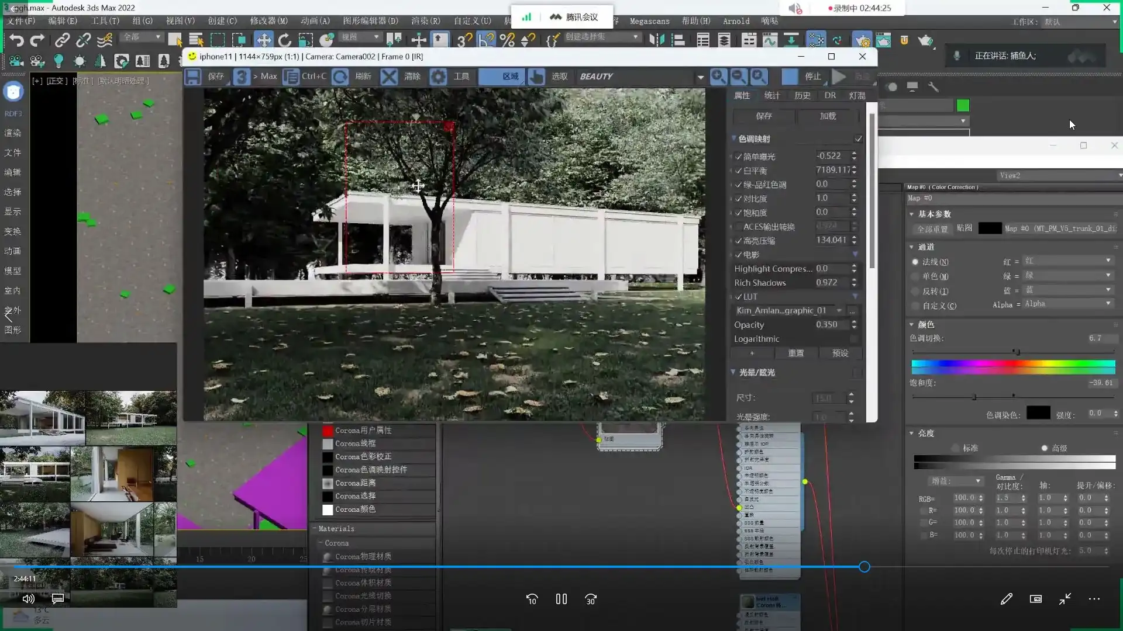The image size is (1123, 631).
Task: Open the Kim_Amlan LUT file dropdown
Action: point(839,311)
